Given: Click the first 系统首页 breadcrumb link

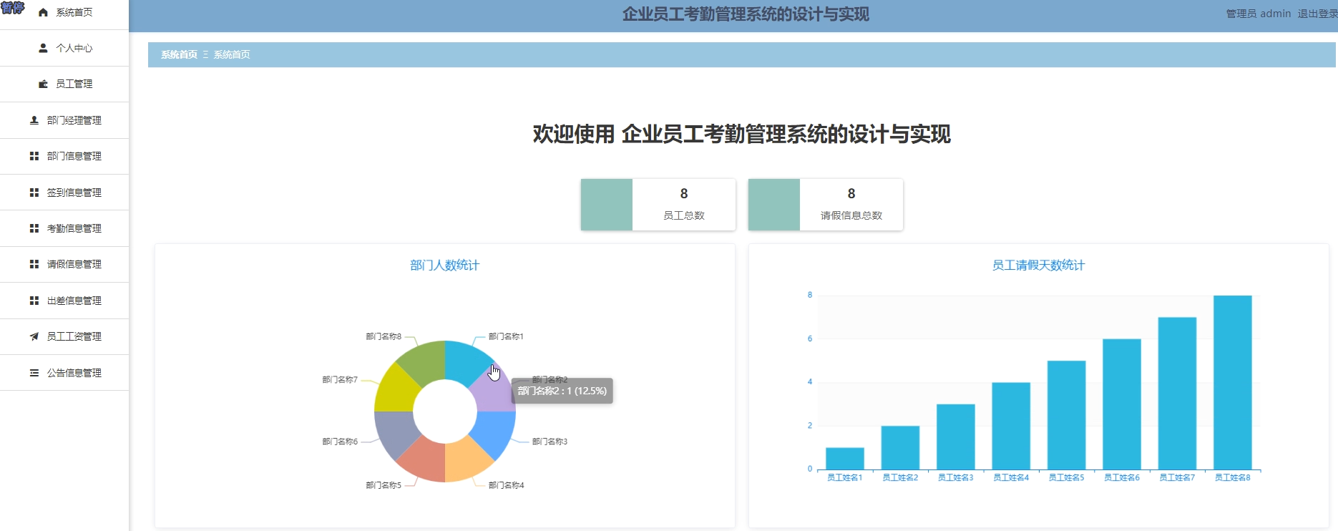Looking at the screenshot, I should [x=179, y=54].
